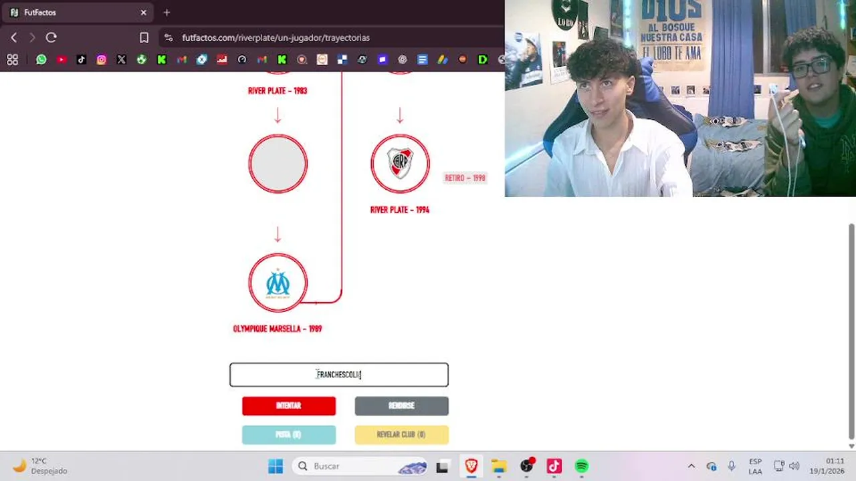Open OBS Studio from the taskbar

coord(527,466)
